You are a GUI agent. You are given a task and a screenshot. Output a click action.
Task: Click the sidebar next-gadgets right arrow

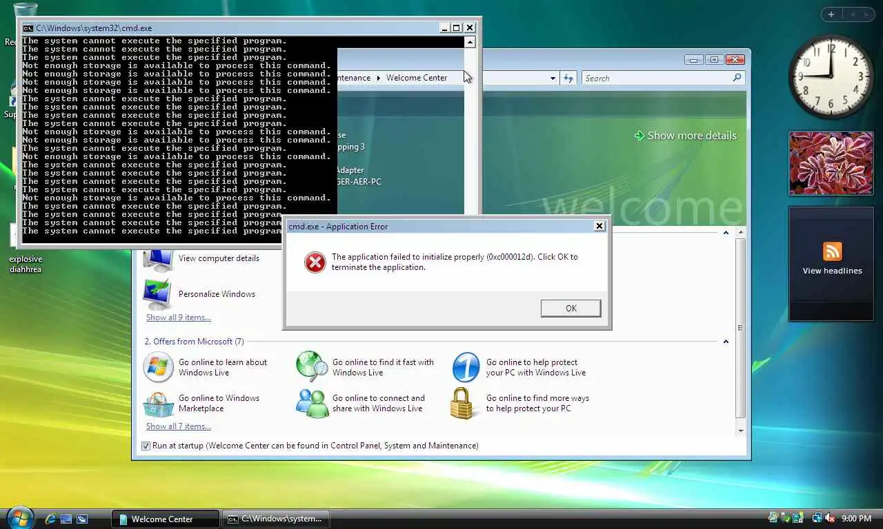tap(865, 14)
